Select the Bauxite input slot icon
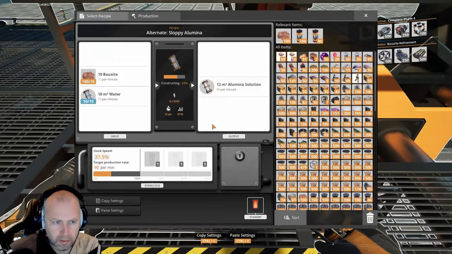This screenshot has height=254, width=452. coord(88,76)
